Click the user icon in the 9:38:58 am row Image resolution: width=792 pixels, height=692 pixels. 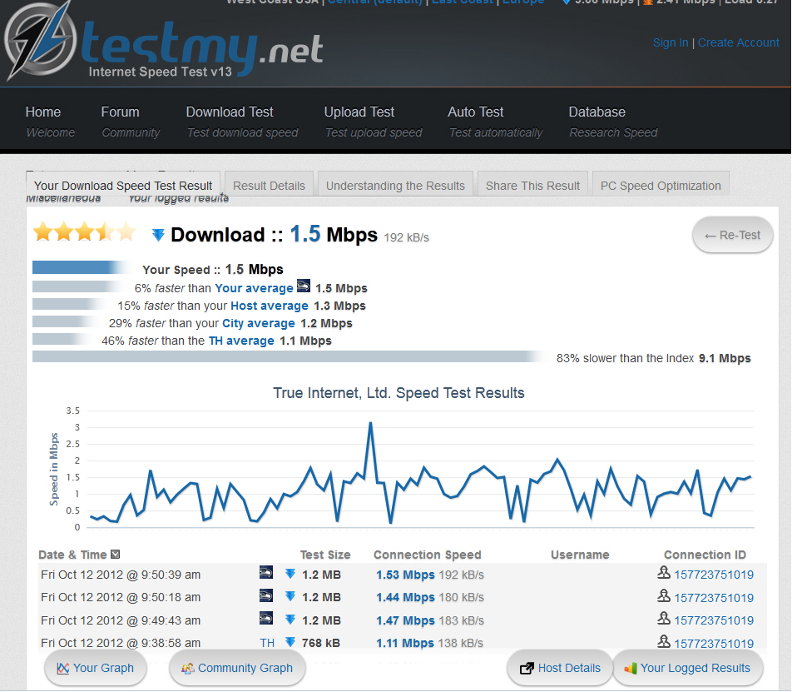click(664, 641)
